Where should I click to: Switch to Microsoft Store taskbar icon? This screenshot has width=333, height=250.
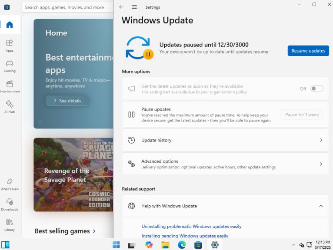click(x=198, y=245)
